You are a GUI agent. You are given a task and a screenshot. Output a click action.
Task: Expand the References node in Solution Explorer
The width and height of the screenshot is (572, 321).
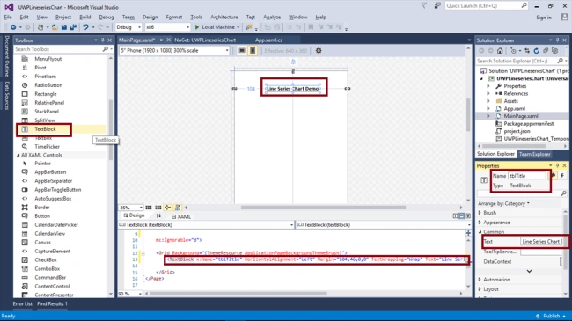pyautogui.click(x=488, y=94)
